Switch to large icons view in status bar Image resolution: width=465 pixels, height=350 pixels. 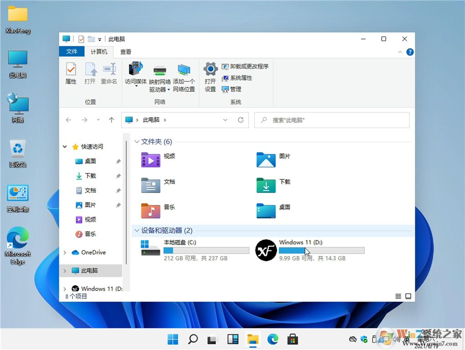click(x=408, y=296)
